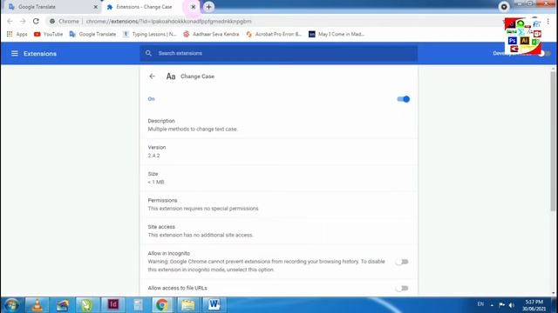558x313 pixels.
Task: Open the Windows Start menu
Action: pyautogui.click(x=11, y=305)
